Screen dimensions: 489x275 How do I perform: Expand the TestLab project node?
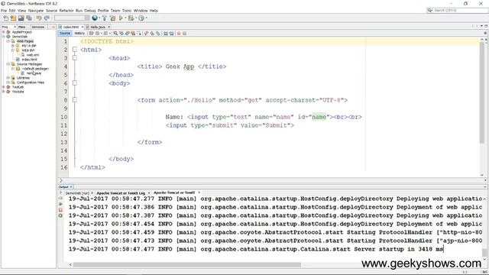point(4,87)
